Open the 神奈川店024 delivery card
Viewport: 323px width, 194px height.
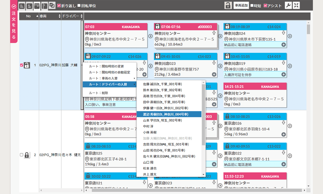pyautogui.click(x=255, y=35)
